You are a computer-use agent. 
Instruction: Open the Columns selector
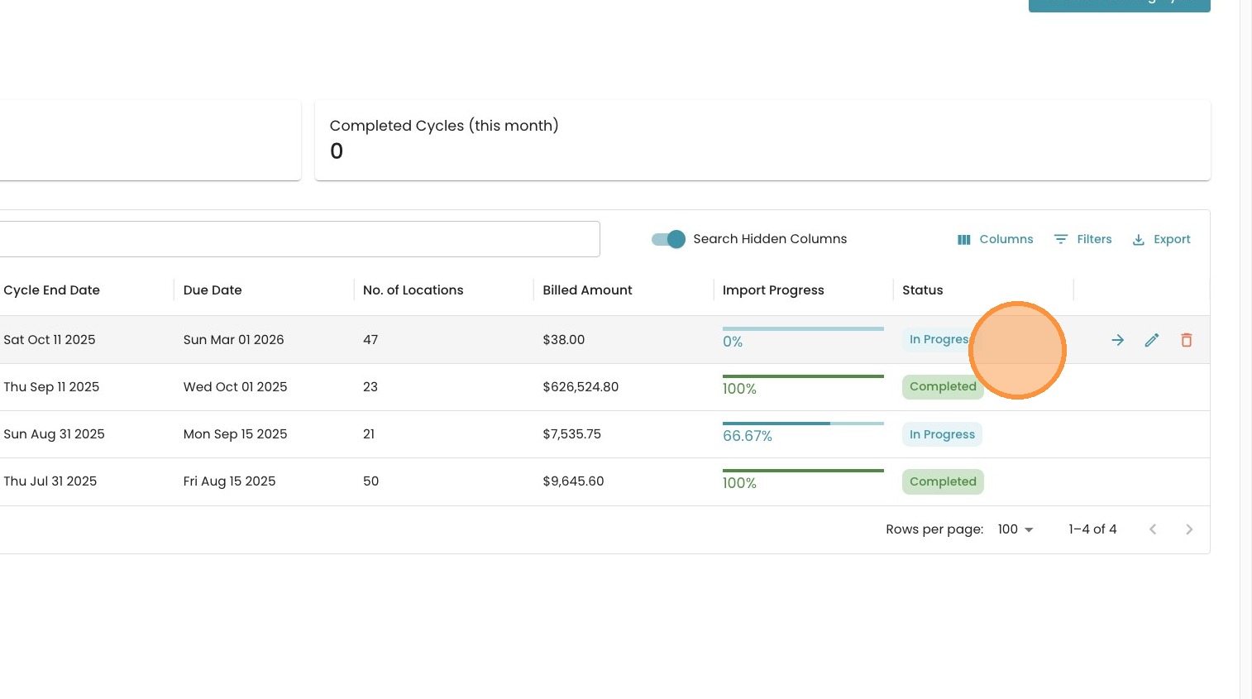(x=995, y=239)
